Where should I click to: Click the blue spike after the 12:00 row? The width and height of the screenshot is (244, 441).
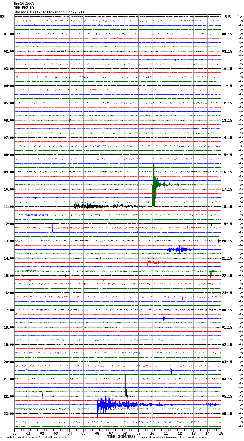[52, 227]
